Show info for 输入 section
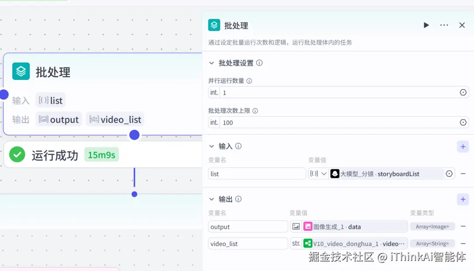Screen dimensions: 474x271 (238, 146)
